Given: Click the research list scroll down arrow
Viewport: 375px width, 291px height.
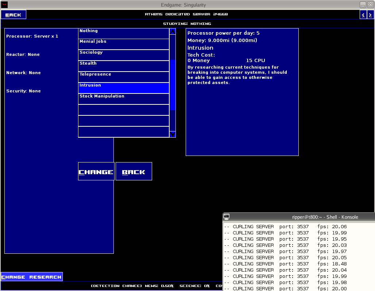Looking at the screenshot, I should [173, 134].
